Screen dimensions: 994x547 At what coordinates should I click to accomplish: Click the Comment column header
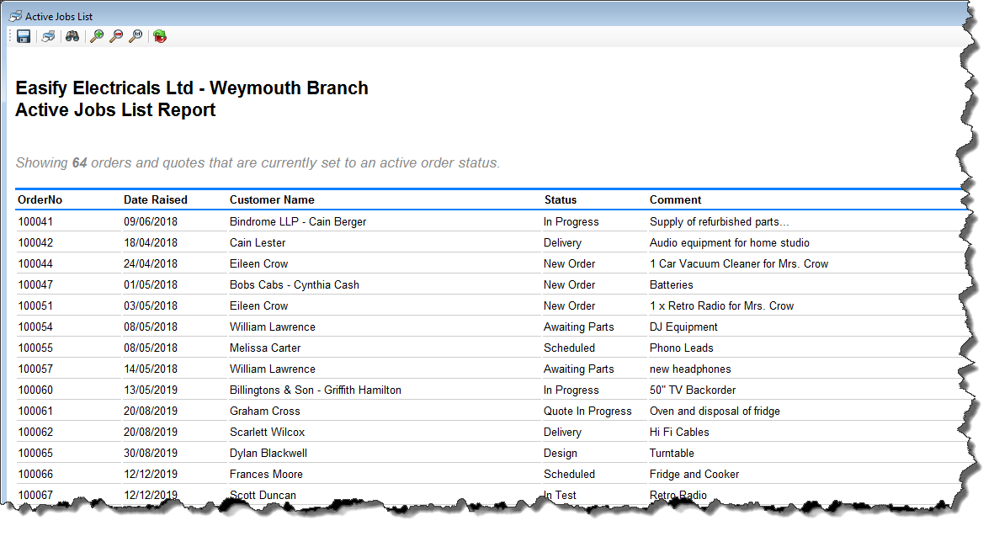[675, 200]
